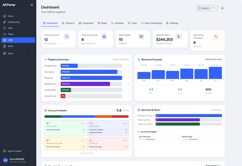Screen dimensions: 242x166
Task: Click the '7.4' account health score
Action: pyautogui.click(x=119, y=110)
